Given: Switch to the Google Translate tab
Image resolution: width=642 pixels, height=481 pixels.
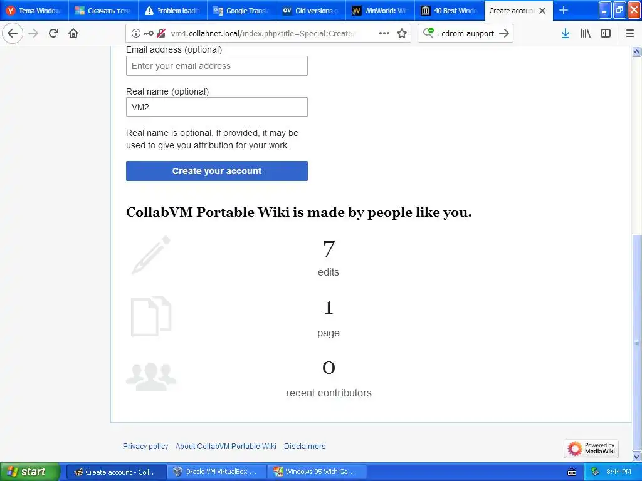Looking at the screenshot, I should coord(241,11).
